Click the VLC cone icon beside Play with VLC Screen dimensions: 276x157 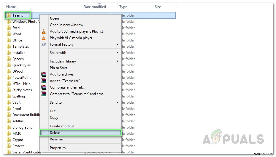coord(44,38)
